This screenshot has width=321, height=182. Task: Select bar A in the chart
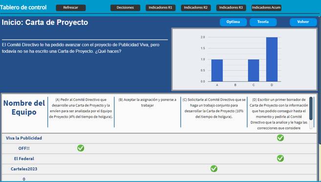(x=217, y=71)
